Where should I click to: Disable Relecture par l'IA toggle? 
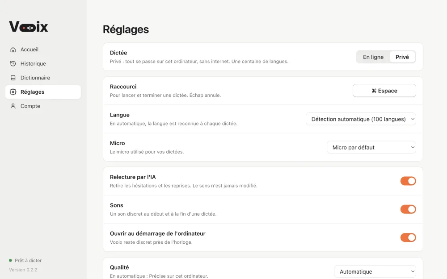pos(408,181)
